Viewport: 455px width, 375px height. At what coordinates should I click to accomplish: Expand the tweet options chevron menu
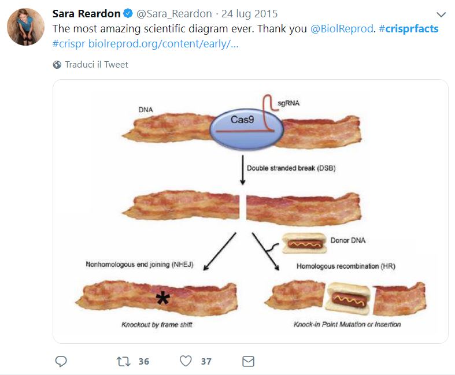coord(441,14)
